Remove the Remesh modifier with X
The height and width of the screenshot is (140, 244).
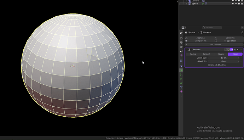pyautogui.click(x=238, y=50)
